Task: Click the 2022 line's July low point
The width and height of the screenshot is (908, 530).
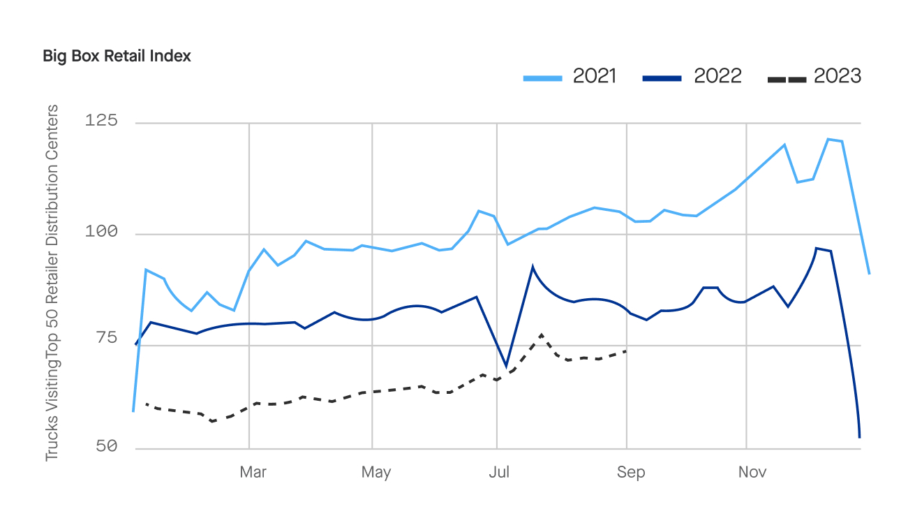Action: 506,366
